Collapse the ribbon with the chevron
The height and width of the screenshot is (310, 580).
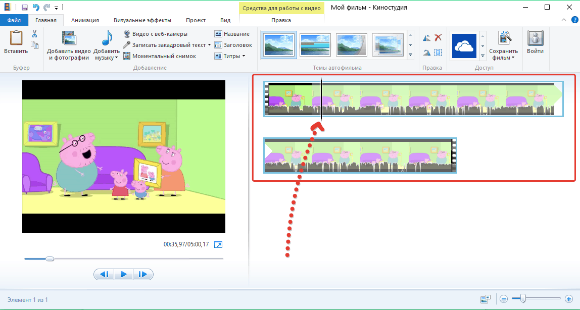(x=563, y=20)
